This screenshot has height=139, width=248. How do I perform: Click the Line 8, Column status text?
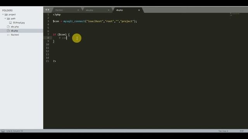15,131
